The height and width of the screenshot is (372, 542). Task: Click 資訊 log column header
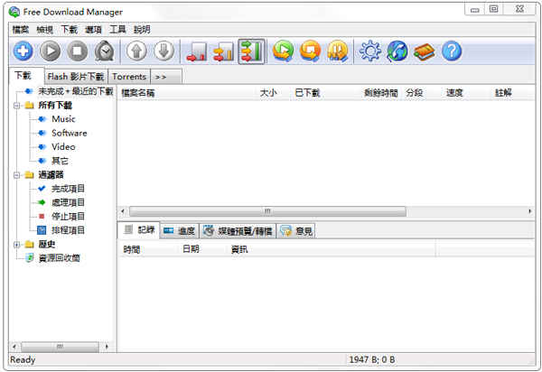point(331,249)
